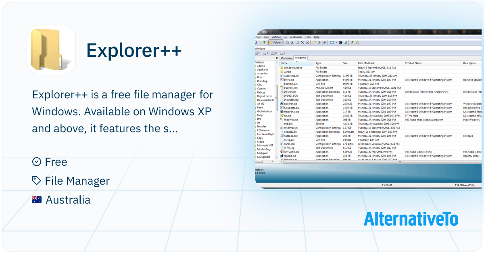Open the Actions menu

pos(276,37)
